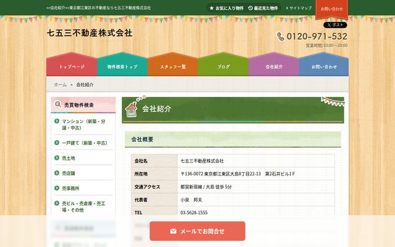Click the TEL value 03-5628-1555
This screenshot has height=247, width=395.
[x=194, y=212]
